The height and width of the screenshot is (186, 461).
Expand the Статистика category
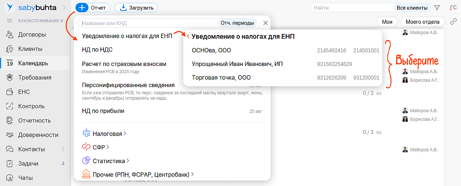tap(105, 161)
